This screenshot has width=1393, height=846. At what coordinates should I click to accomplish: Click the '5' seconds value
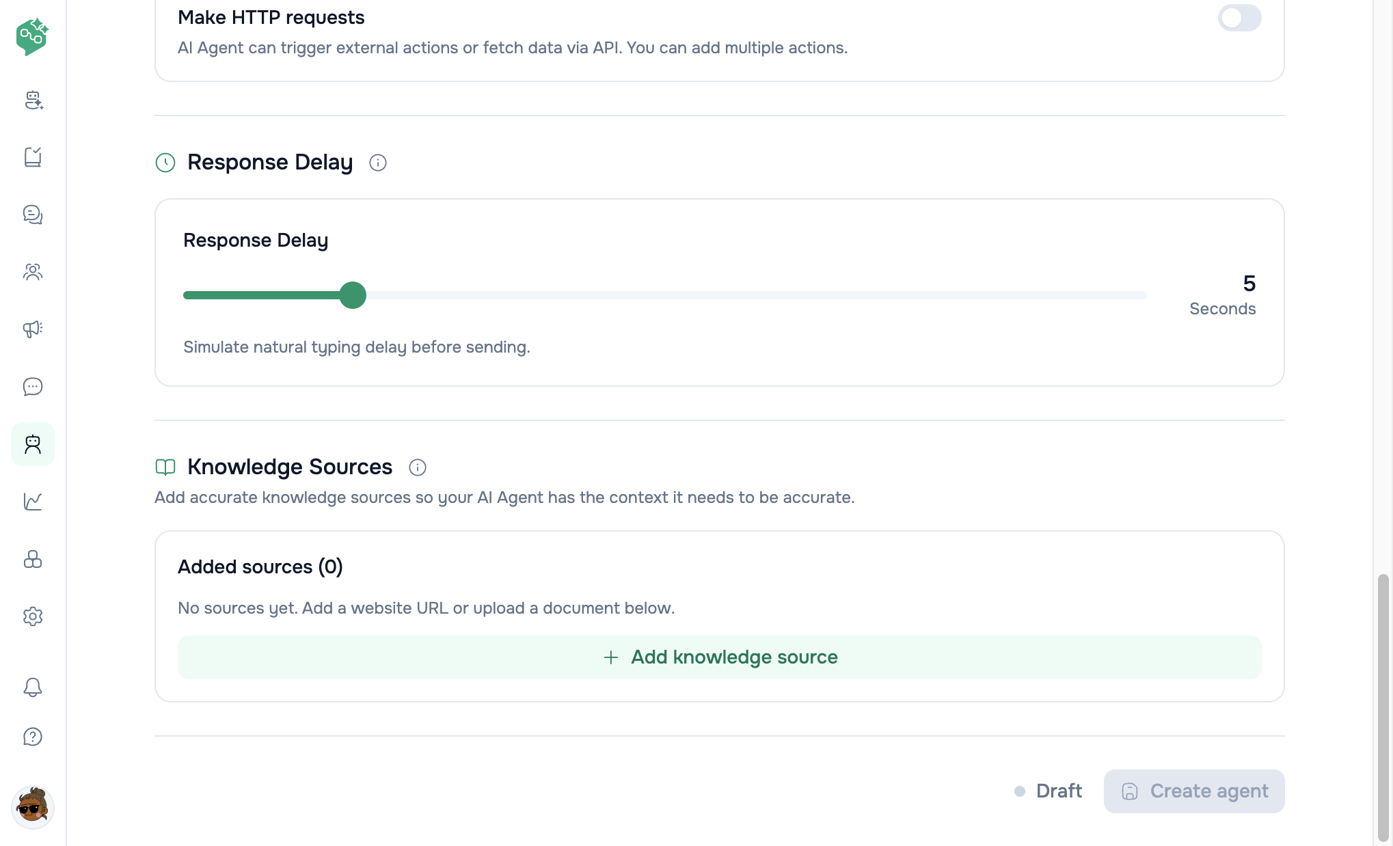(1249, 283)
